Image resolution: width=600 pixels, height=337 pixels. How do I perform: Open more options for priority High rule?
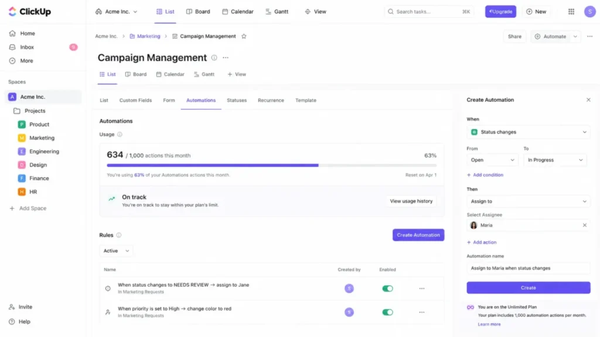(422, 312)
